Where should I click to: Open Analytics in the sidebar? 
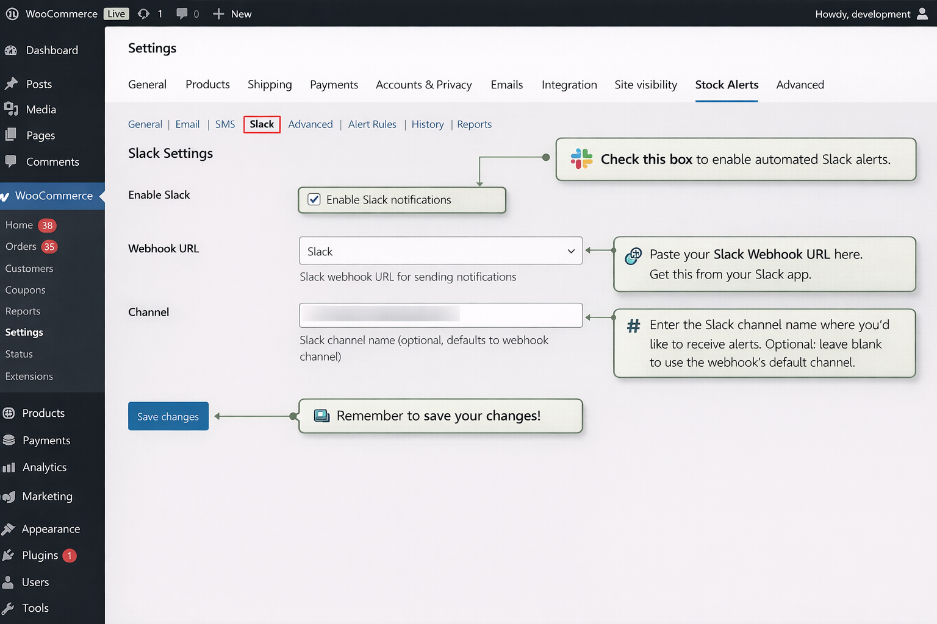pos(44,467)
